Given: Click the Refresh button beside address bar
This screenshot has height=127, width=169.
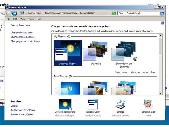Looking at the screenshot, I should tap(114, 13).
